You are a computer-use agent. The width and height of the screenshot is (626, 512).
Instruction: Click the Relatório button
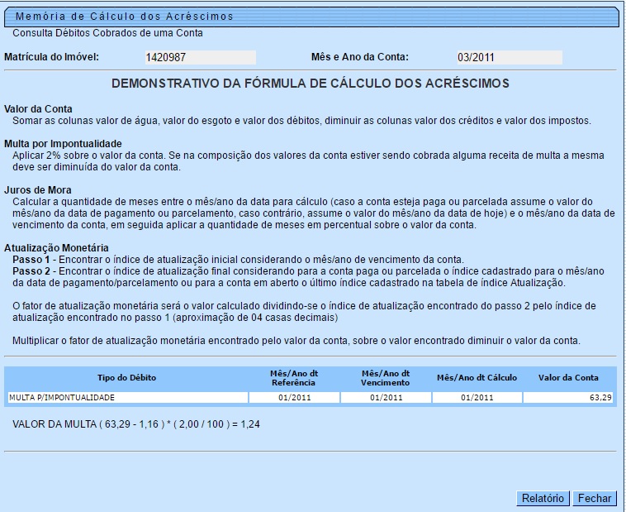coord(543,498)
